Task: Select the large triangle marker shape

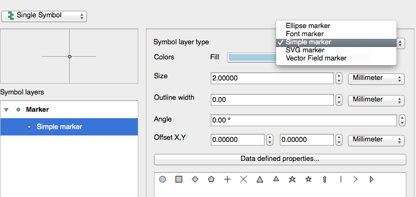Action: [x=260, y=180]
